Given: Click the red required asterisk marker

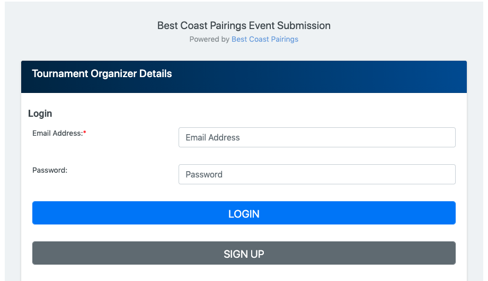Looking at the screenshot, I should pos(85,133).
